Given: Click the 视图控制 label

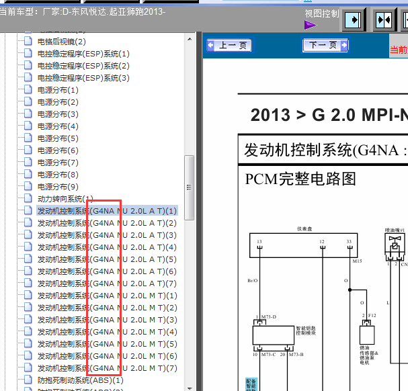Looking at the screenshot, I should click(x=322, y=13).
